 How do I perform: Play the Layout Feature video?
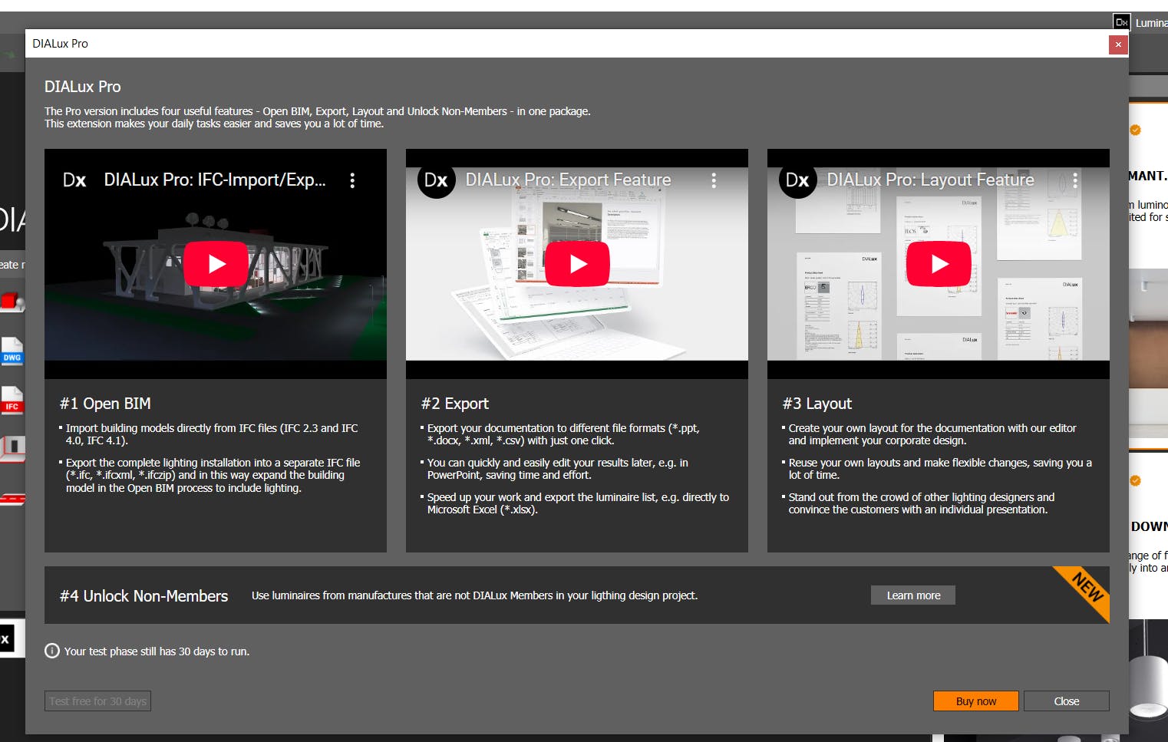pos(939,264)
